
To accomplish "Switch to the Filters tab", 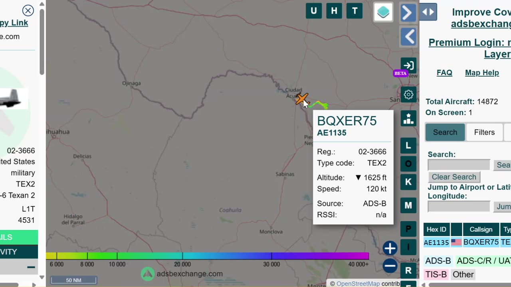I will pos(484,132).
